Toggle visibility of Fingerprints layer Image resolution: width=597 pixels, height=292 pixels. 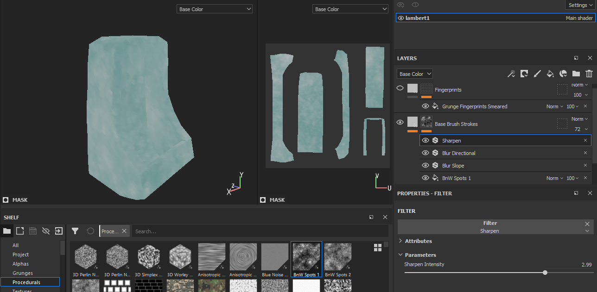coord(400,88)
